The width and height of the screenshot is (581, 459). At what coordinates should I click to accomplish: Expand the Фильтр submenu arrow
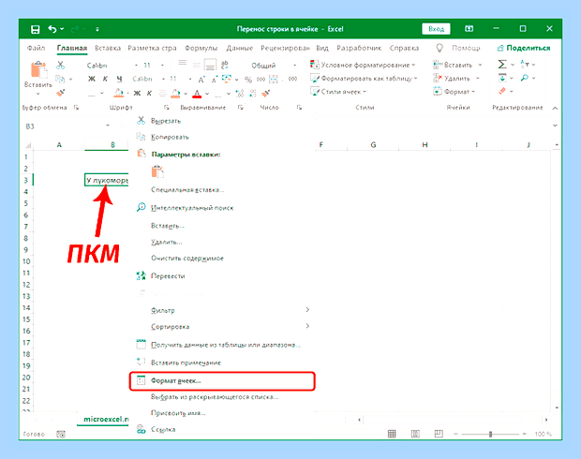click(x=307, y=310)
